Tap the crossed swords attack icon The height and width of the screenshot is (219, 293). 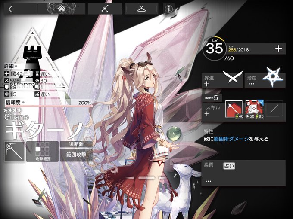(7, 80)
